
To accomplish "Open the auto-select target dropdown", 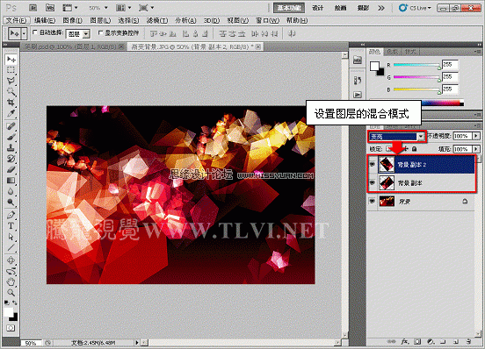I will [x=78, y=33].
